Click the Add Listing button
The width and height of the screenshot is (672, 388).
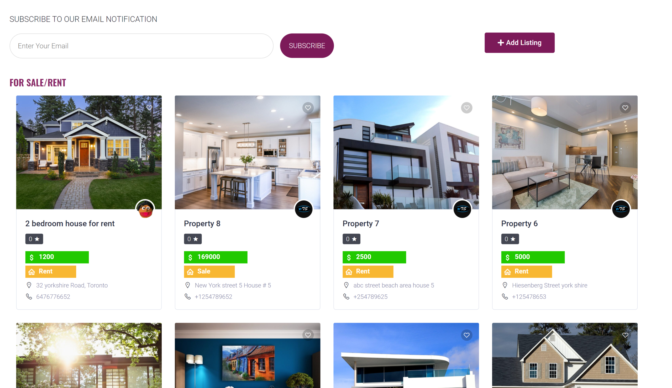tap(520, 43)
